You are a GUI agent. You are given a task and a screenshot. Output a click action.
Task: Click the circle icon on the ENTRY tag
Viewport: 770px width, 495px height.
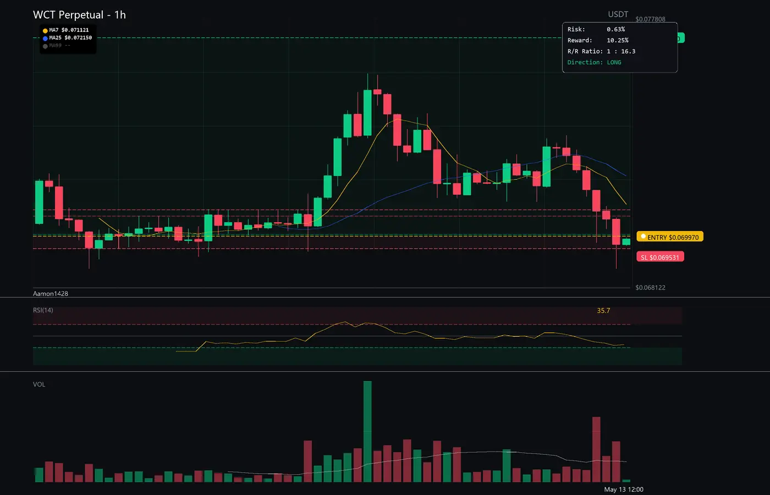(x=643, y=237)
